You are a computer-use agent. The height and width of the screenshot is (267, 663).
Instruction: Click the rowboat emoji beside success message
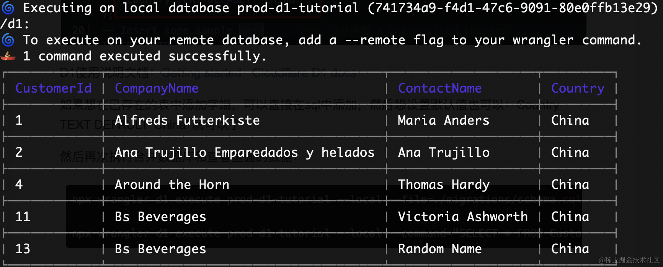click(8, 56)
